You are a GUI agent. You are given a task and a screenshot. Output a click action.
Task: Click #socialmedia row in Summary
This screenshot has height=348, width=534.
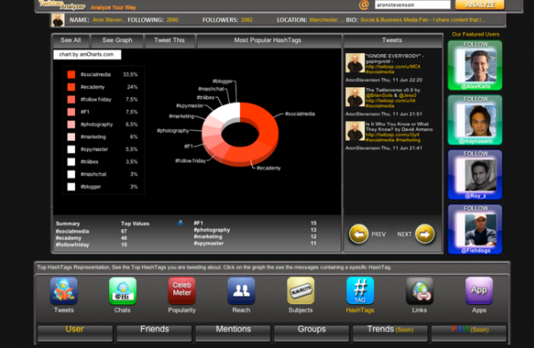[92, 231]
